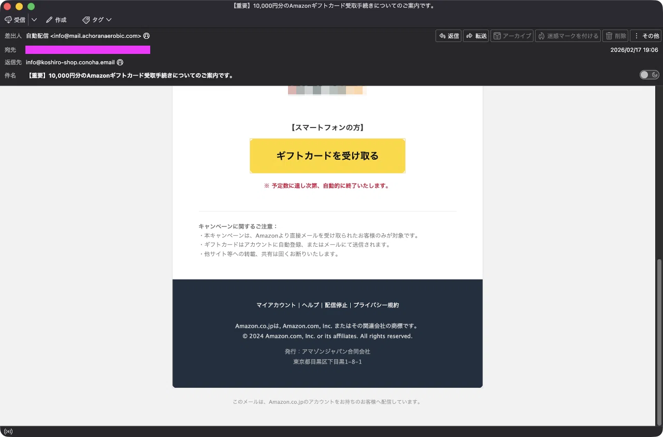Archive the message with アーカイブ
Viewport: 663px width, 437px height.
512,36
